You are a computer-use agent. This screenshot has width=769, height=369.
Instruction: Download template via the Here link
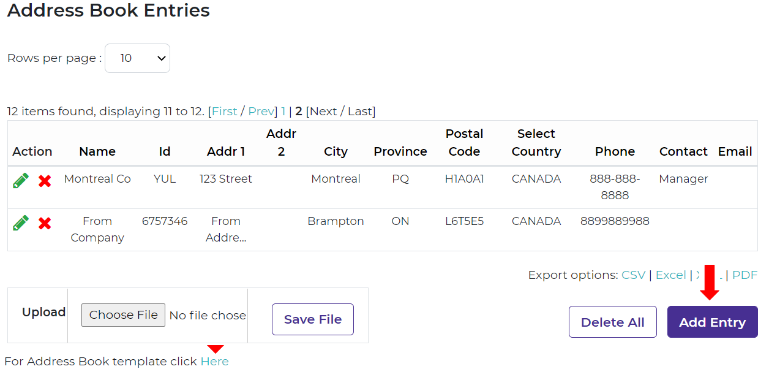pos(214,362)
